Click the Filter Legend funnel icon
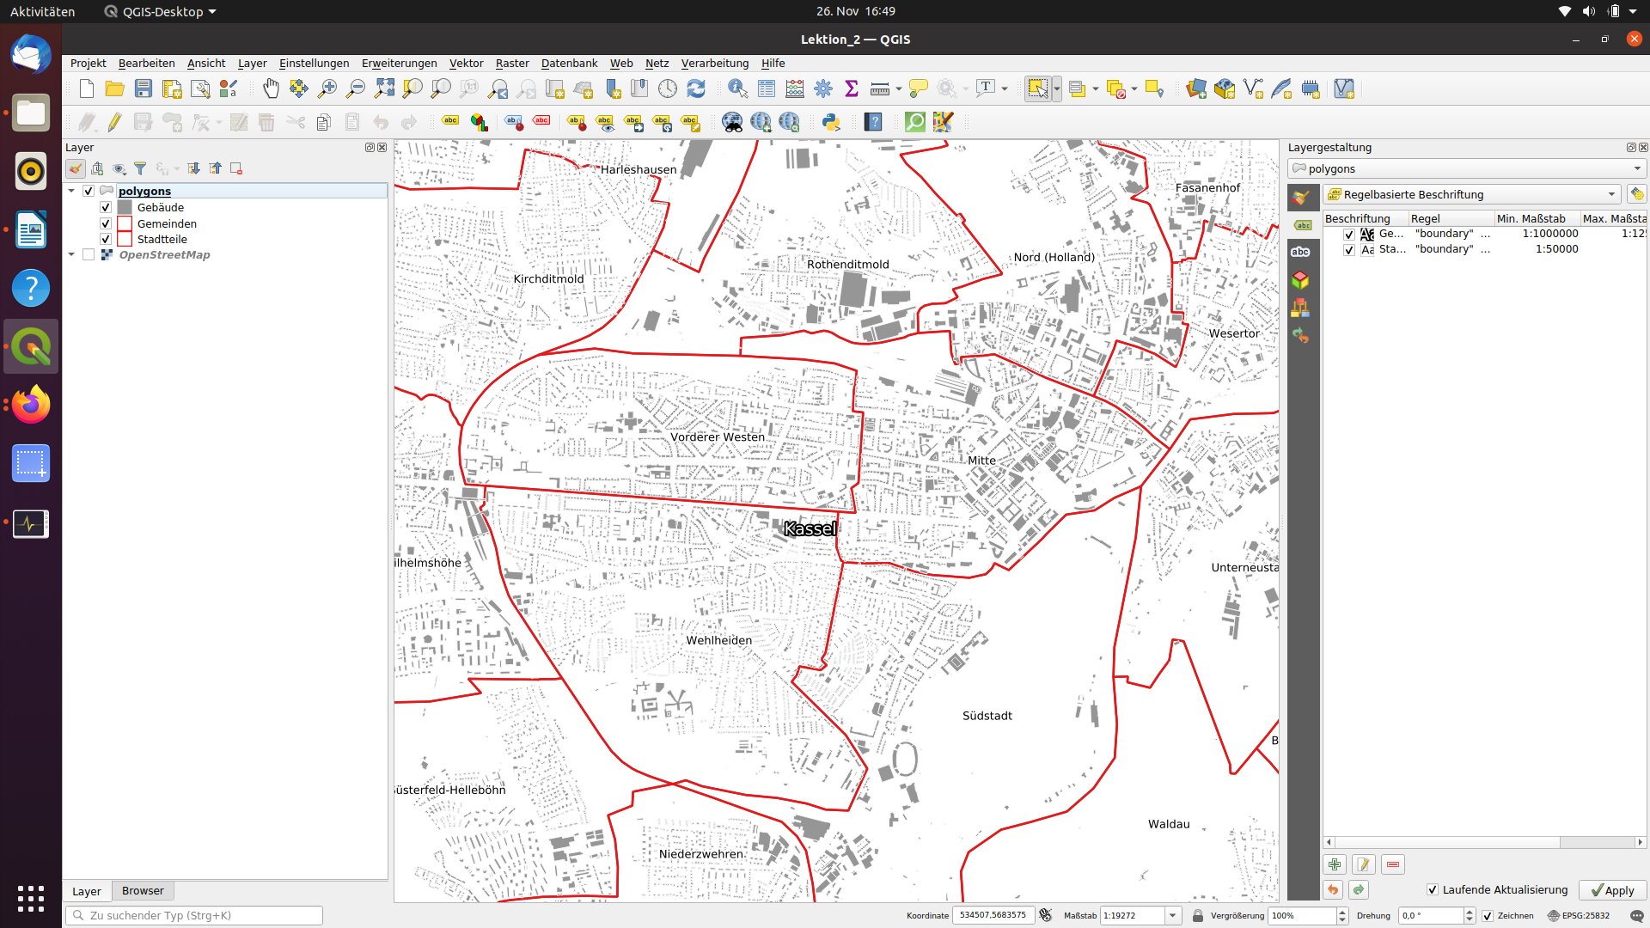 tap(140, 169)
